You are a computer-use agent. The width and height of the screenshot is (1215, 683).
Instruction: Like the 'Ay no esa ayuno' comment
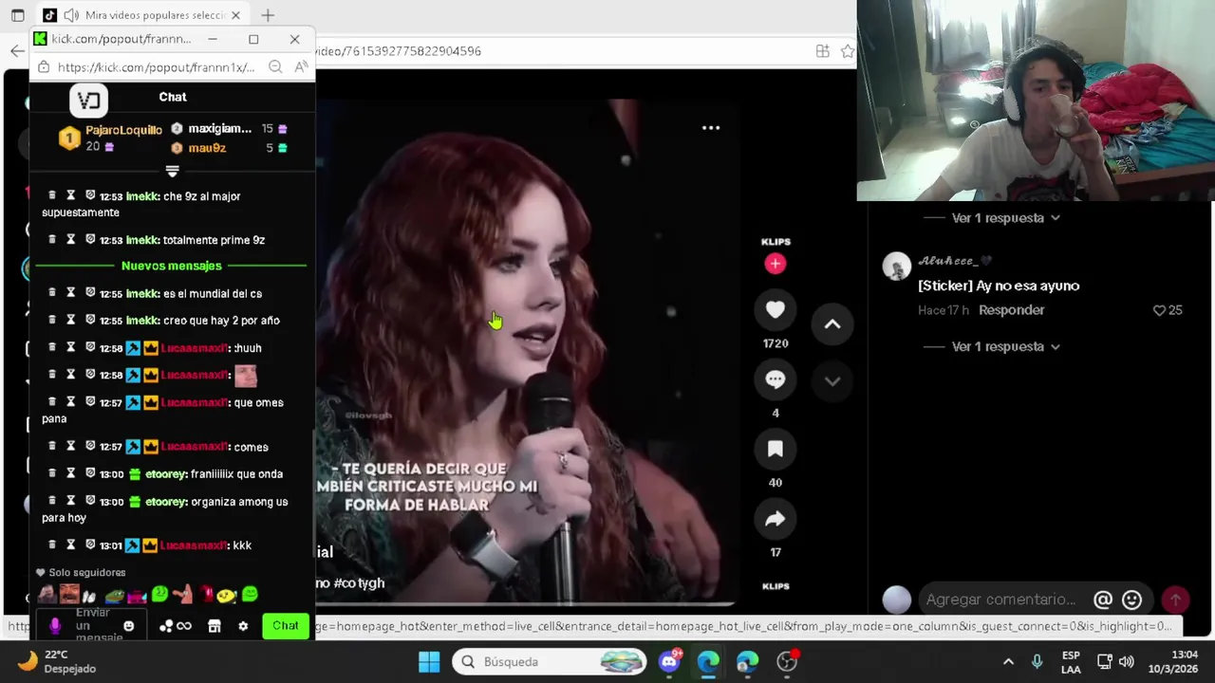(1159, 310)
